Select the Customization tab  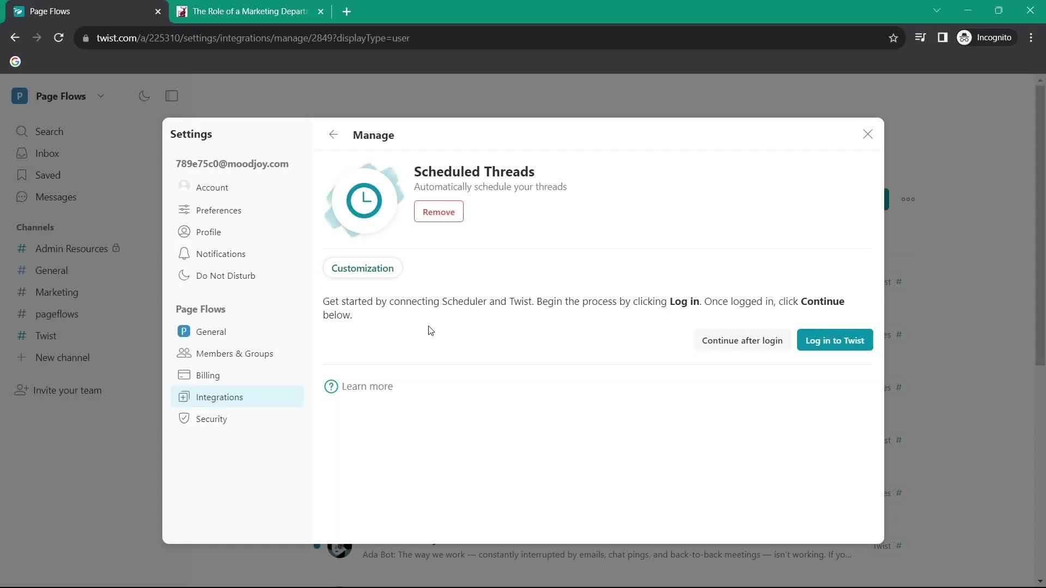pos(362,268)
